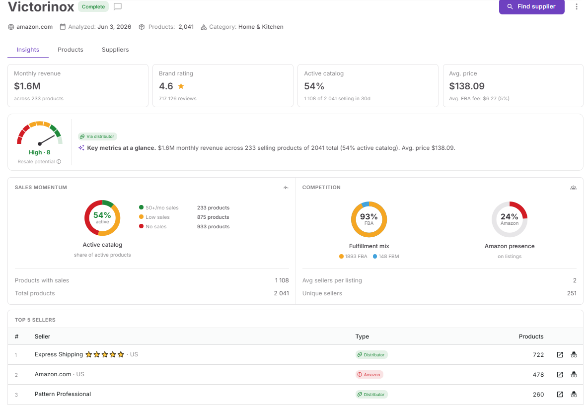Click the red Amazon type tag
The height and width of the screenshot is (405, 586).
(369, 374)
